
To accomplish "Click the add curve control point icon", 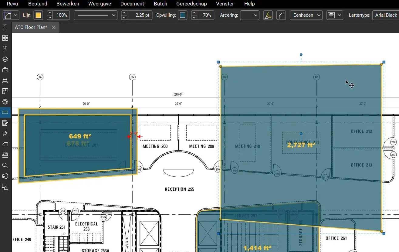I will click(281, 15).
